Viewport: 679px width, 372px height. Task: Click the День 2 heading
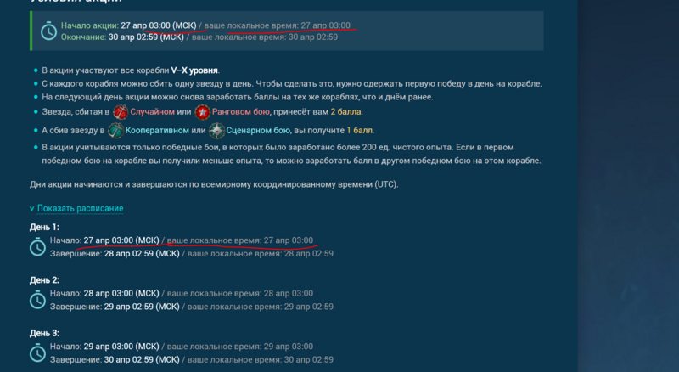44,280
